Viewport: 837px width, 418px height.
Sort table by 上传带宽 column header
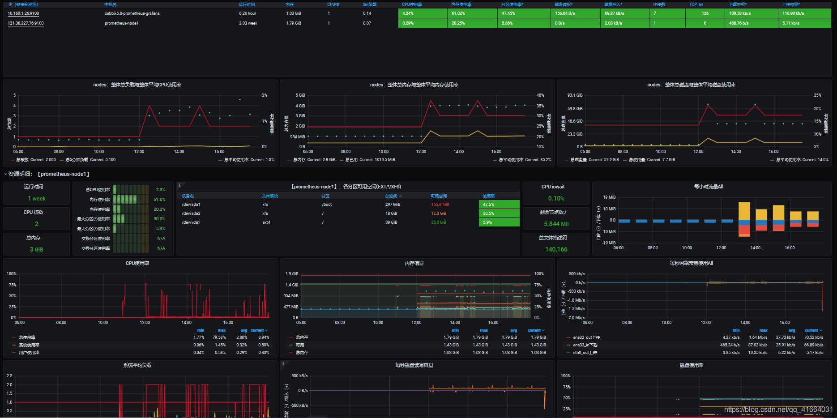791,4
